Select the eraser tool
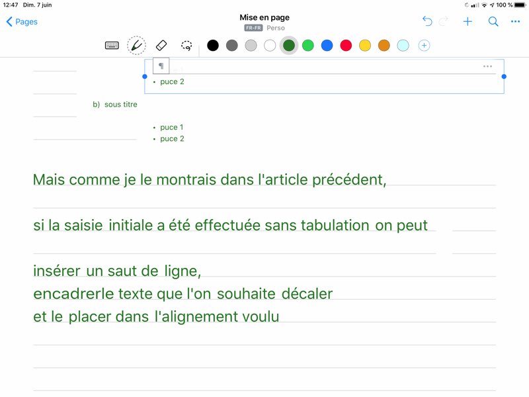 pyautogui.click(x=161, y=46)
